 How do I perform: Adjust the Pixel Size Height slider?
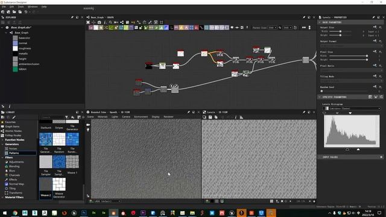click(348, 60)
